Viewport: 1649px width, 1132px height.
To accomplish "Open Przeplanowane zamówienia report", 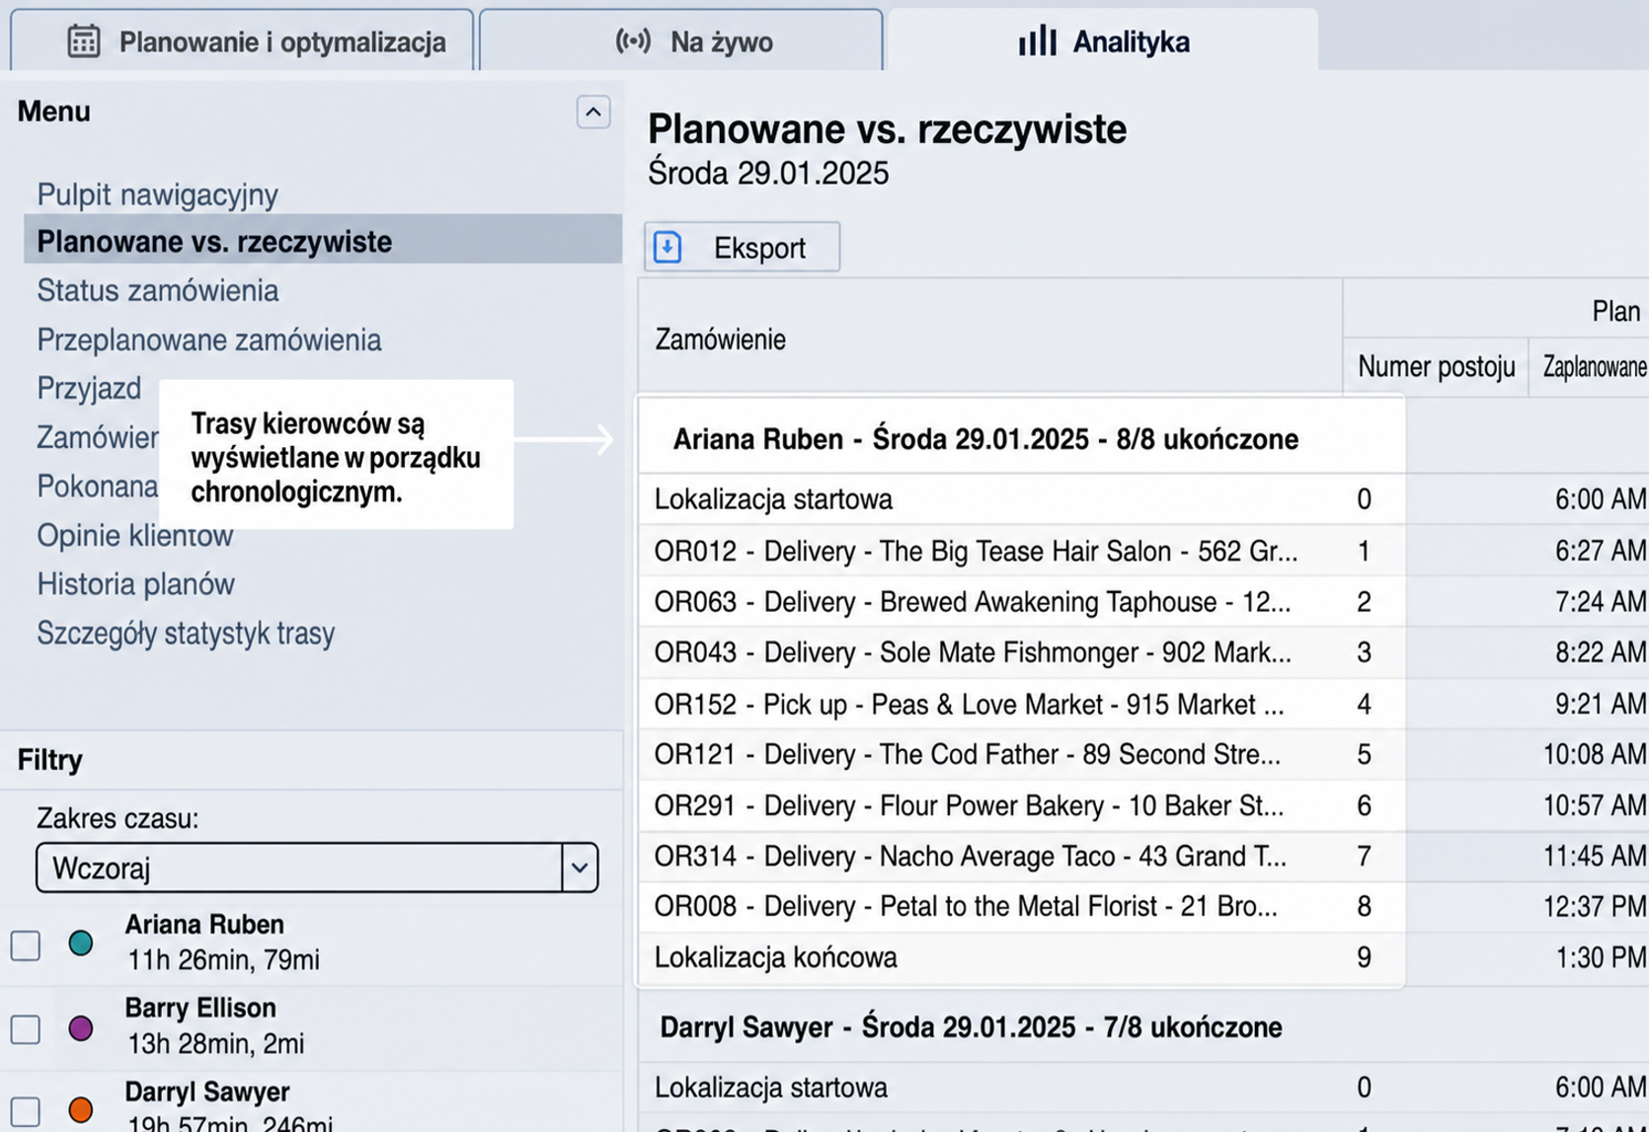I will click(x=209, y=340).
